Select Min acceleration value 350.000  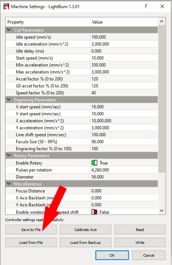[124, 65]
